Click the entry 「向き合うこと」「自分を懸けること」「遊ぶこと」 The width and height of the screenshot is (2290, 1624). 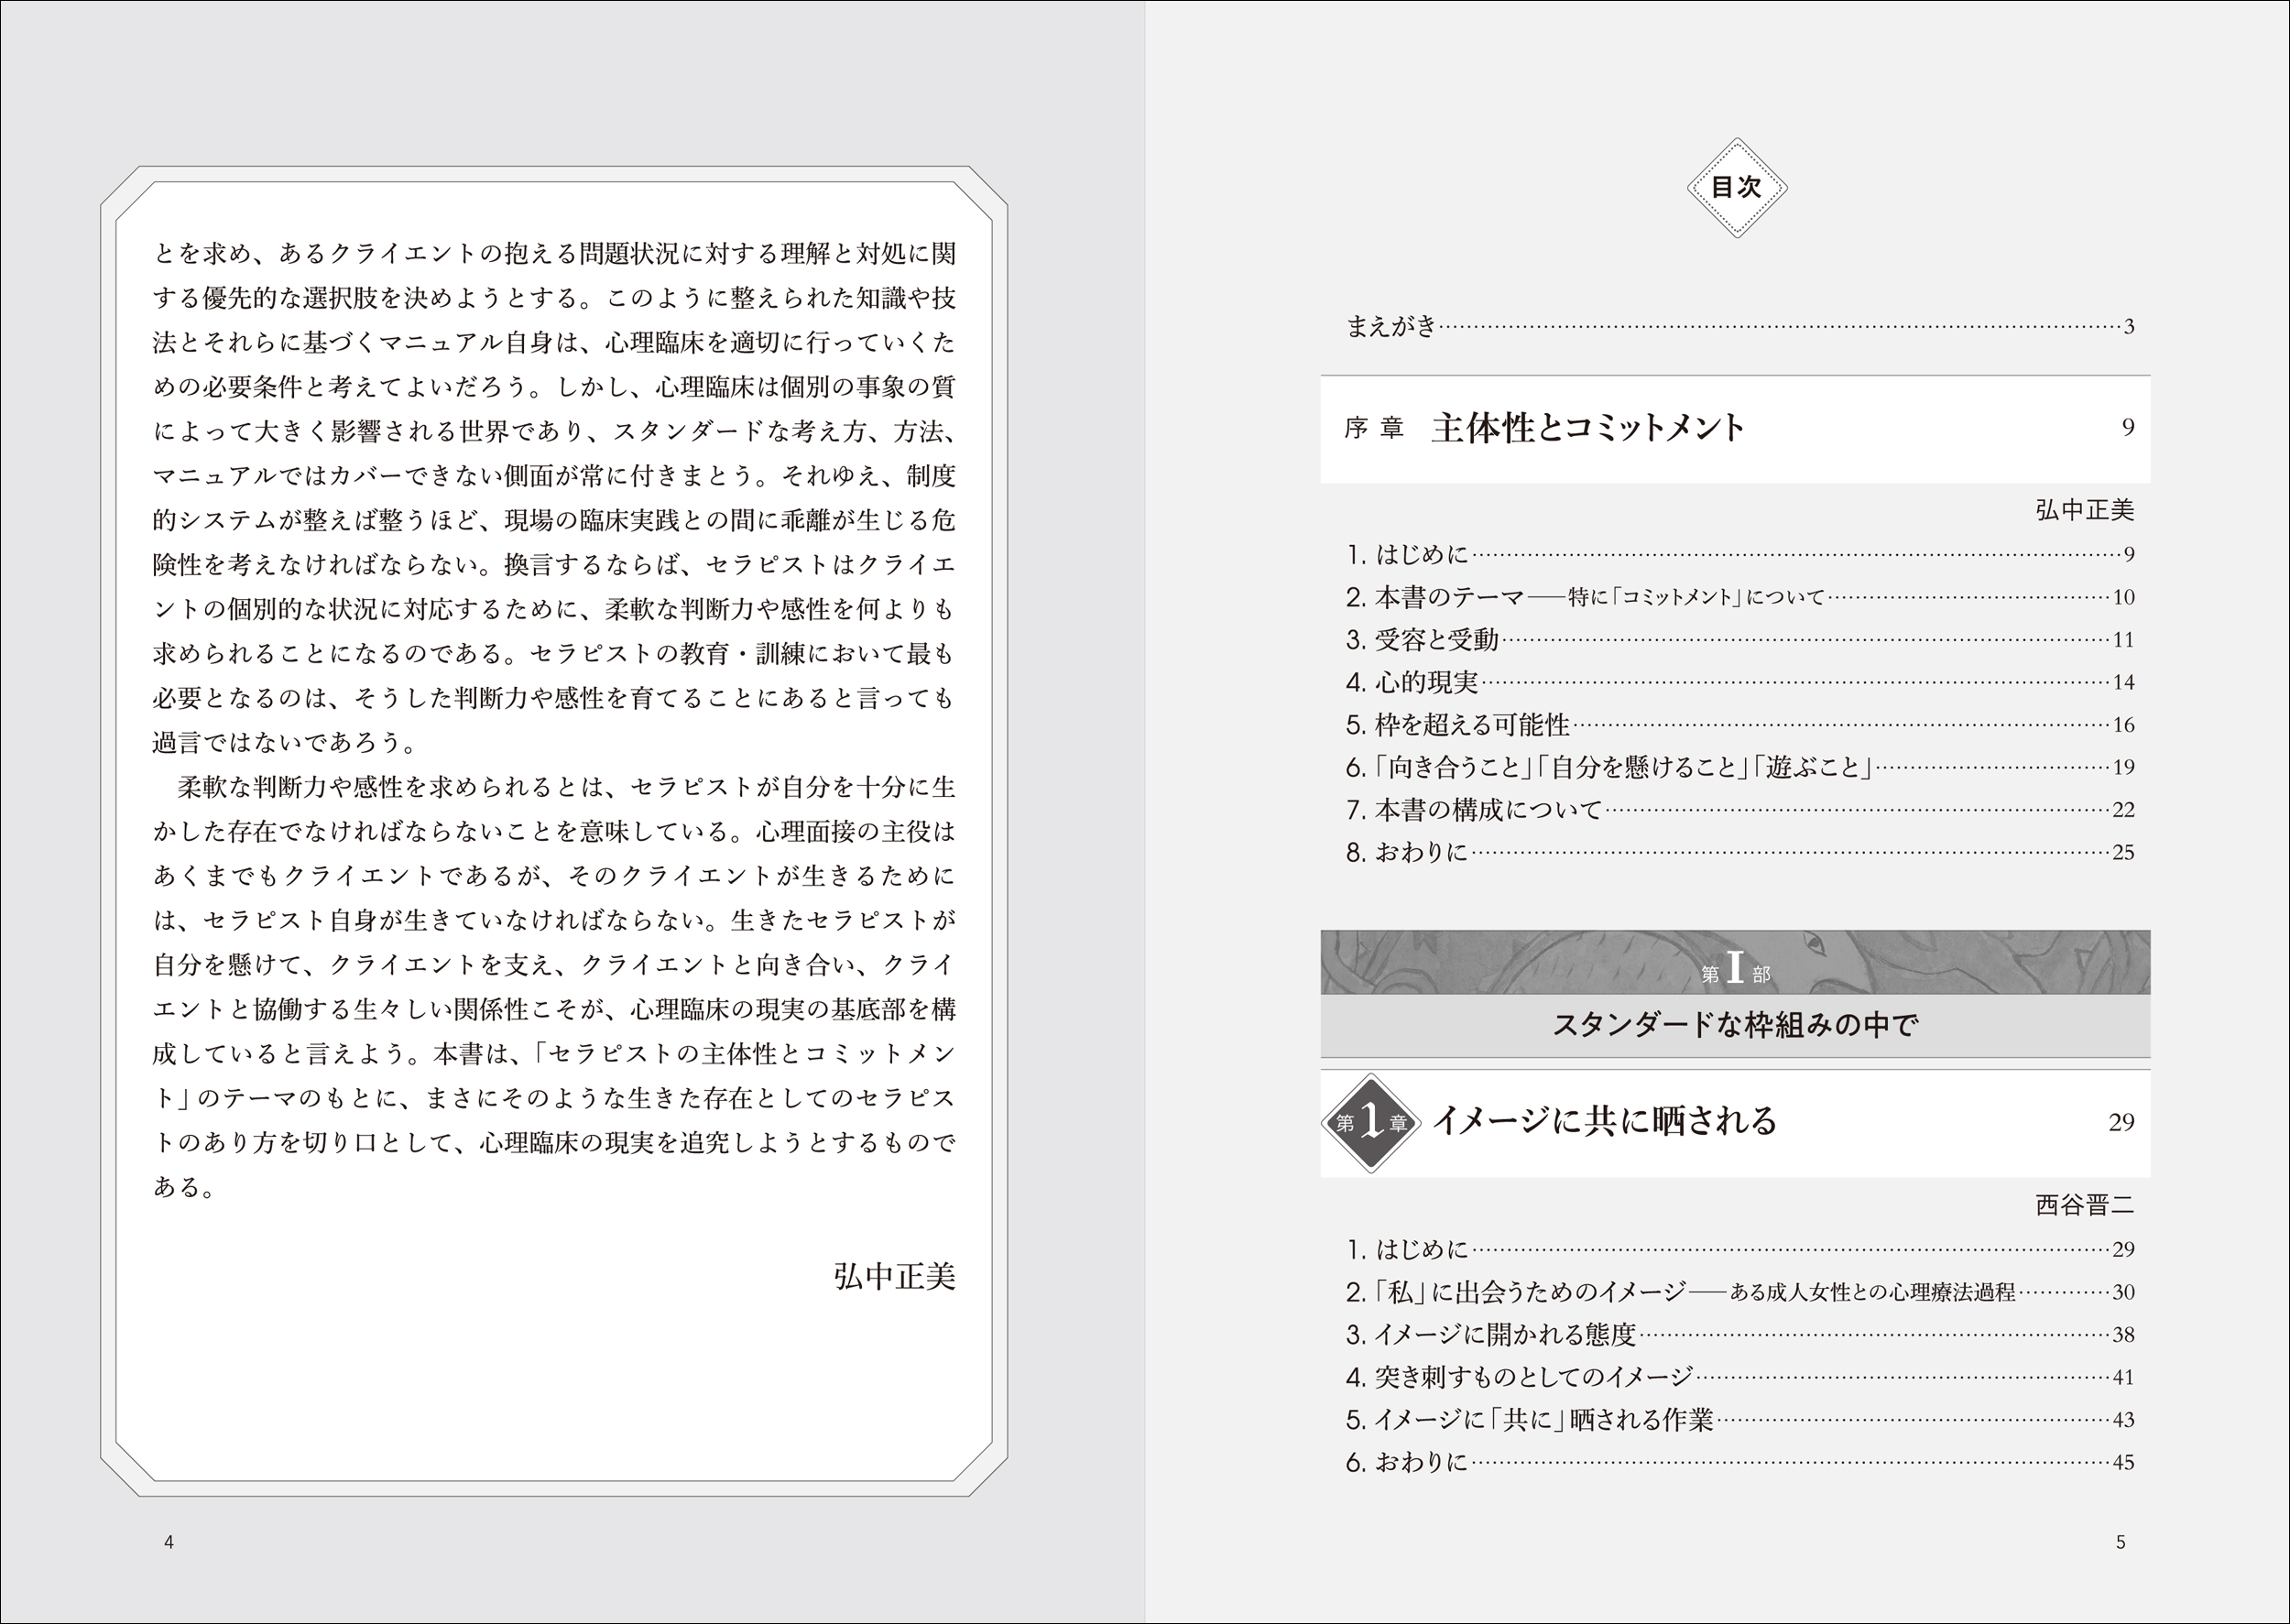1740,767
